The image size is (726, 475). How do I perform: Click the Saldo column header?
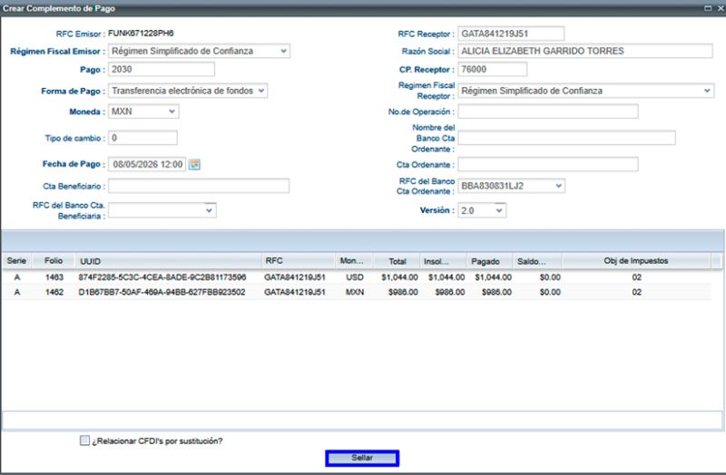[x=537, y=261]
